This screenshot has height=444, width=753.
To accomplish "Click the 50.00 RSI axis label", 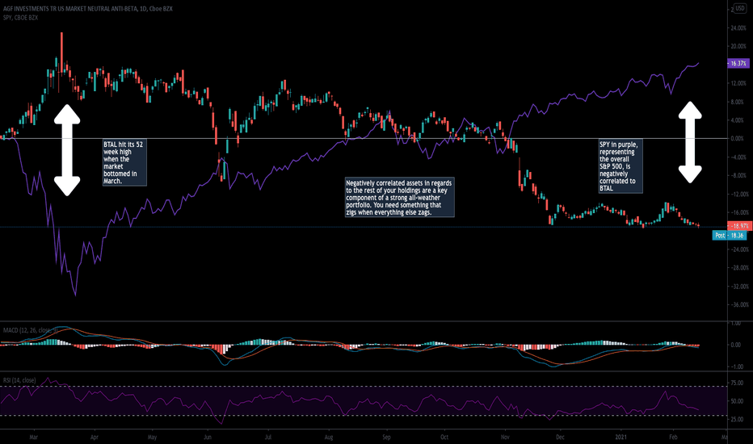I will [x=737, y=401].
